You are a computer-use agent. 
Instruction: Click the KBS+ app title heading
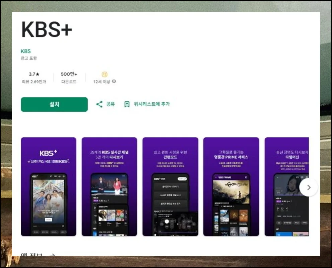coord(47,30)
